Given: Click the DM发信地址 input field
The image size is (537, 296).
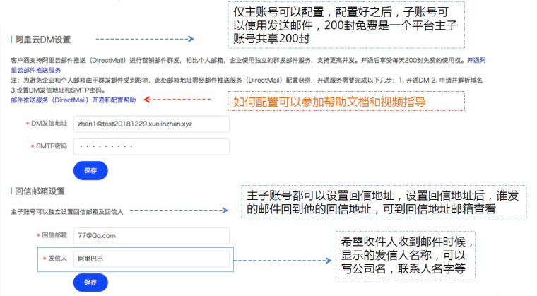Looking at the screenshot, I should pos(151,124).
